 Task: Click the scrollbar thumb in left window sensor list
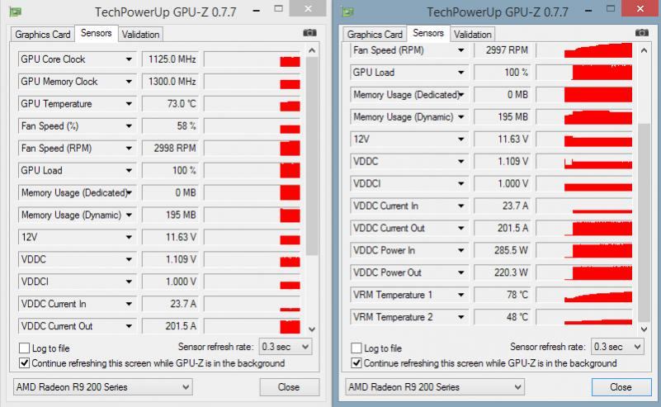pos(312,156)
